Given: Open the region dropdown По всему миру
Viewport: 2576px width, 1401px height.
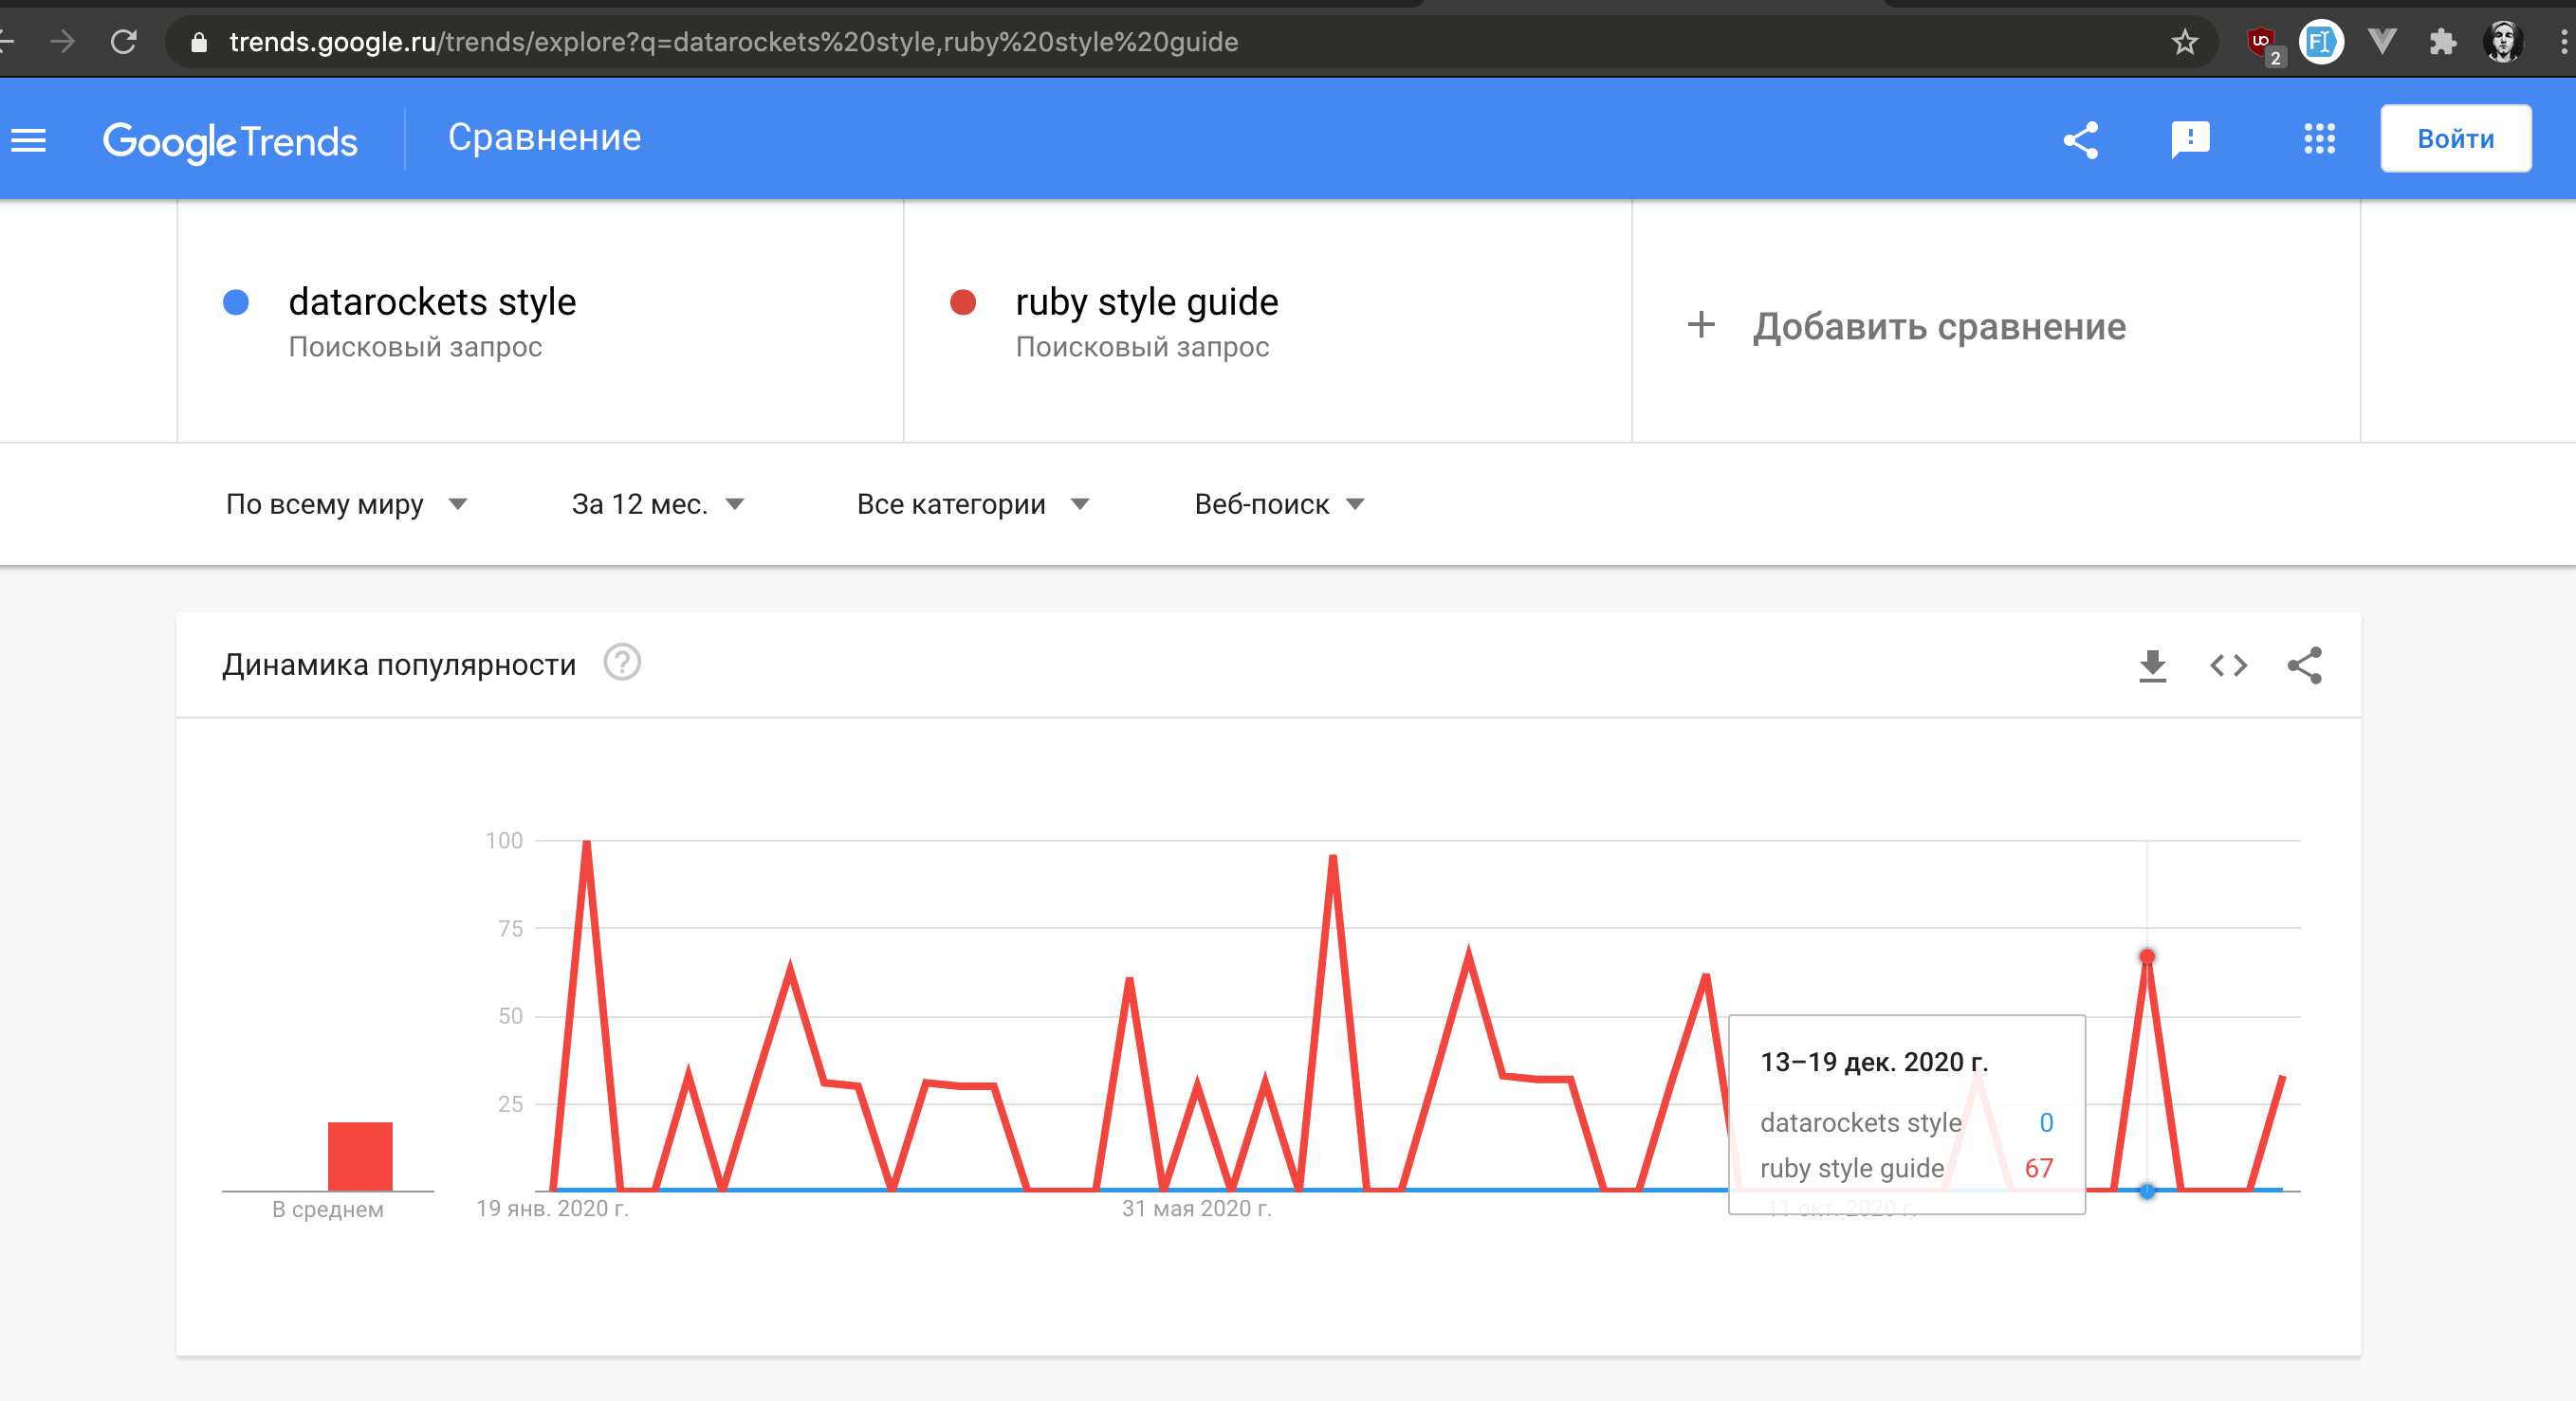Looking at the screenshot, I should click(x=345, y=504).
